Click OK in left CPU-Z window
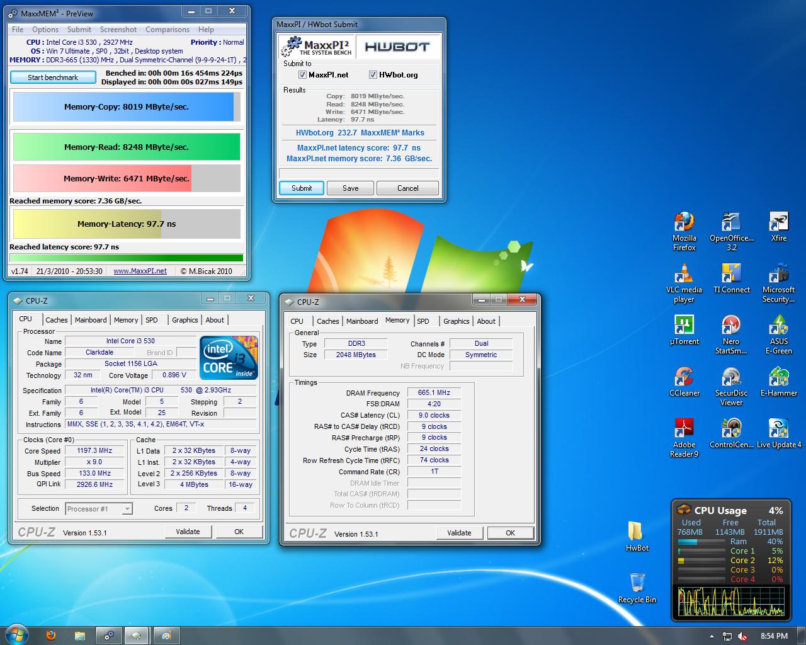Image resolution: width=806 pixels, height=645 pixels. (239, 532)
